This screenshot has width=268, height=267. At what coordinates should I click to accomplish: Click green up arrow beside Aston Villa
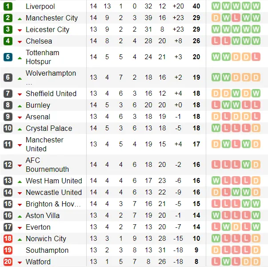pos(20,216)
